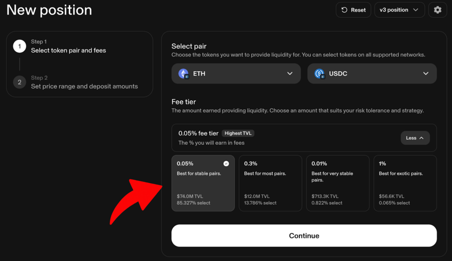Select the 0.05% stable pairs card
This screenshot has width=452, height=261.
tap(203, 183)
